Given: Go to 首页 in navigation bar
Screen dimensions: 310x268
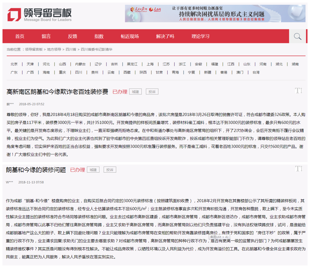Looking at the screenshot, I should coord(20,36).
